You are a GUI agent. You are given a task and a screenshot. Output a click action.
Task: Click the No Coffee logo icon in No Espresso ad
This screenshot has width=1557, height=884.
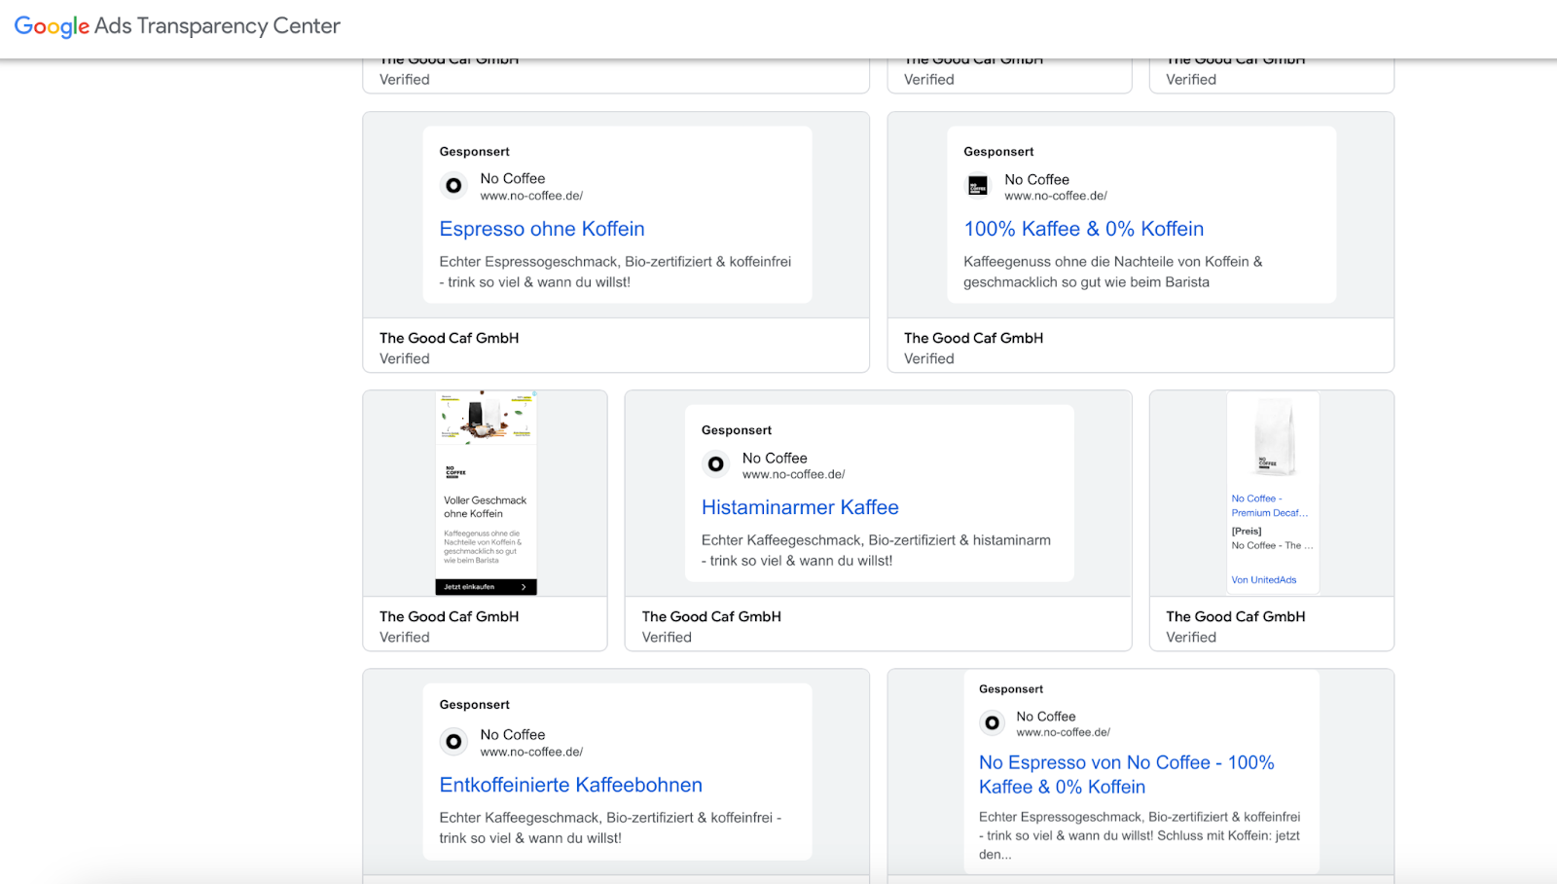992,722
